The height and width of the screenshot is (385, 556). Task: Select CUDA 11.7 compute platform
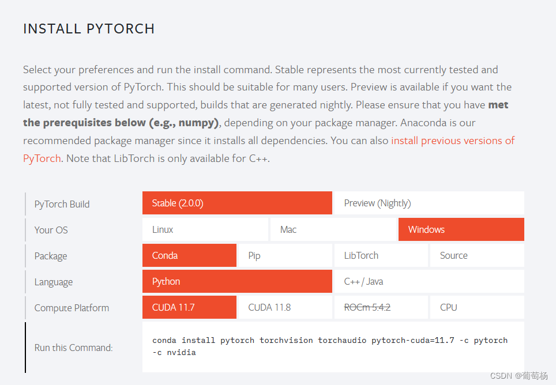pyautogui.click(x=189, y=307)
